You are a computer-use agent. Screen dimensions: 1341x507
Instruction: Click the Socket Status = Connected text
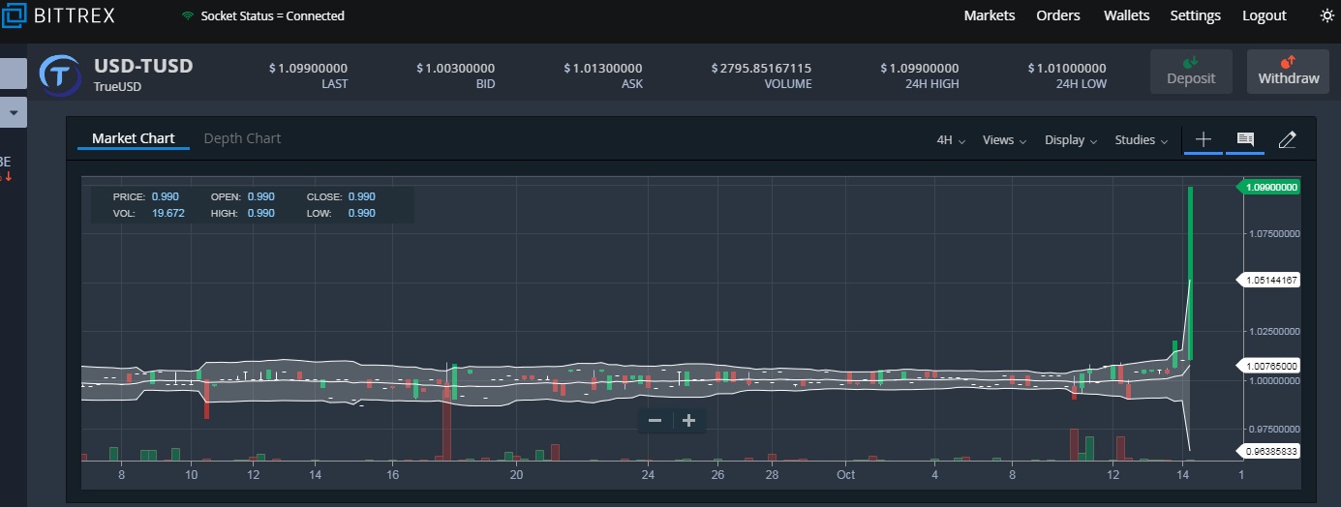click(272, 15)
